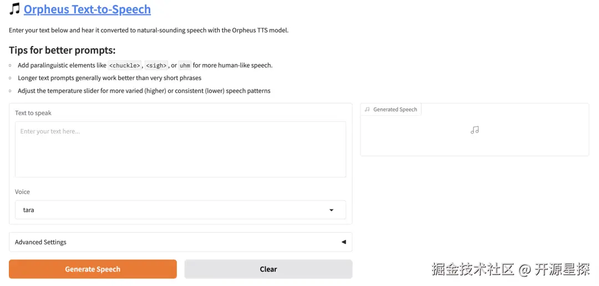Screen dimensions: 599x286
Task: Click the 'Tips for better prompts' heading
Action: [62, 50]
